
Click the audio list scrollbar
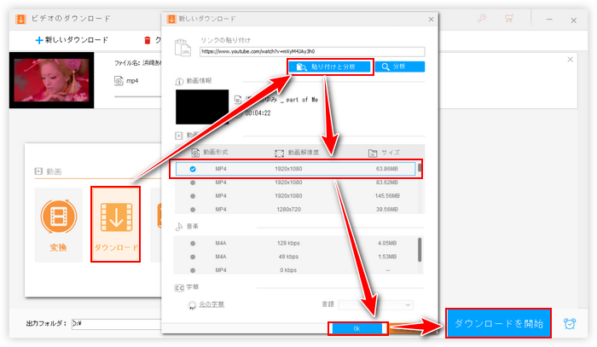419,249
